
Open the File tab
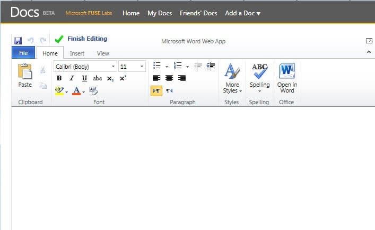tap(23, 53)
